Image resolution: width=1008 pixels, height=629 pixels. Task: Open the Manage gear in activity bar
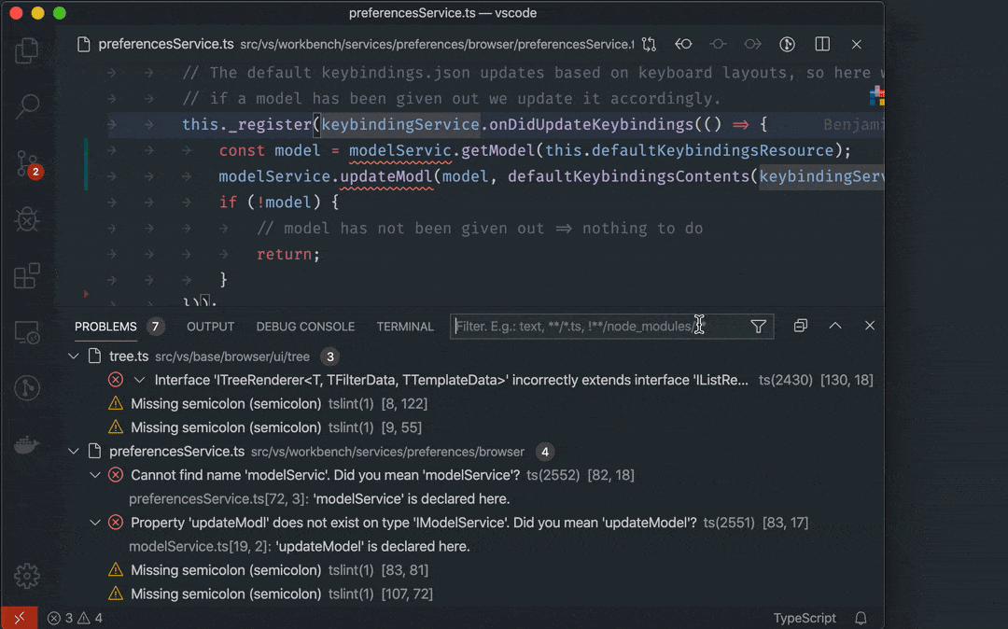27,575
